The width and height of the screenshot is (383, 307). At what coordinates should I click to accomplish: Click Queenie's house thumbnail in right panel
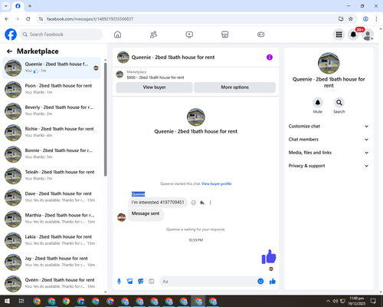coord(329,63)
